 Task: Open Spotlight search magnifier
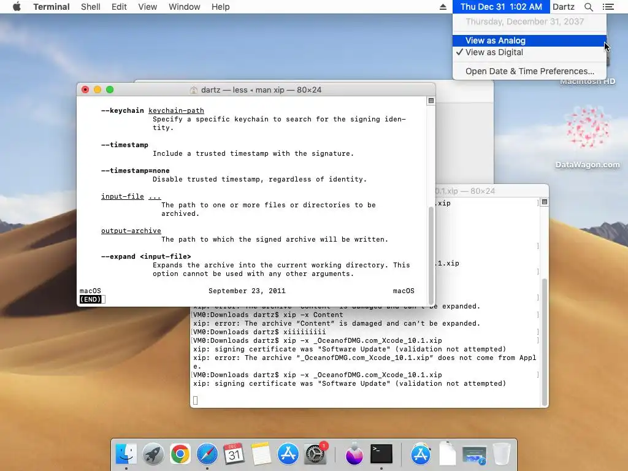coord(588,7)
